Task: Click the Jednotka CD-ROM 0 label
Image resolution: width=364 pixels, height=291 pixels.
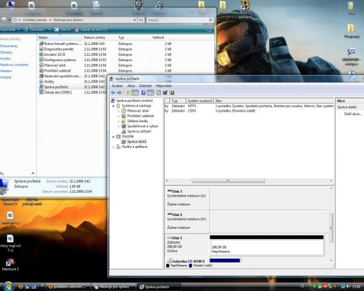Action: pos(188,261)
